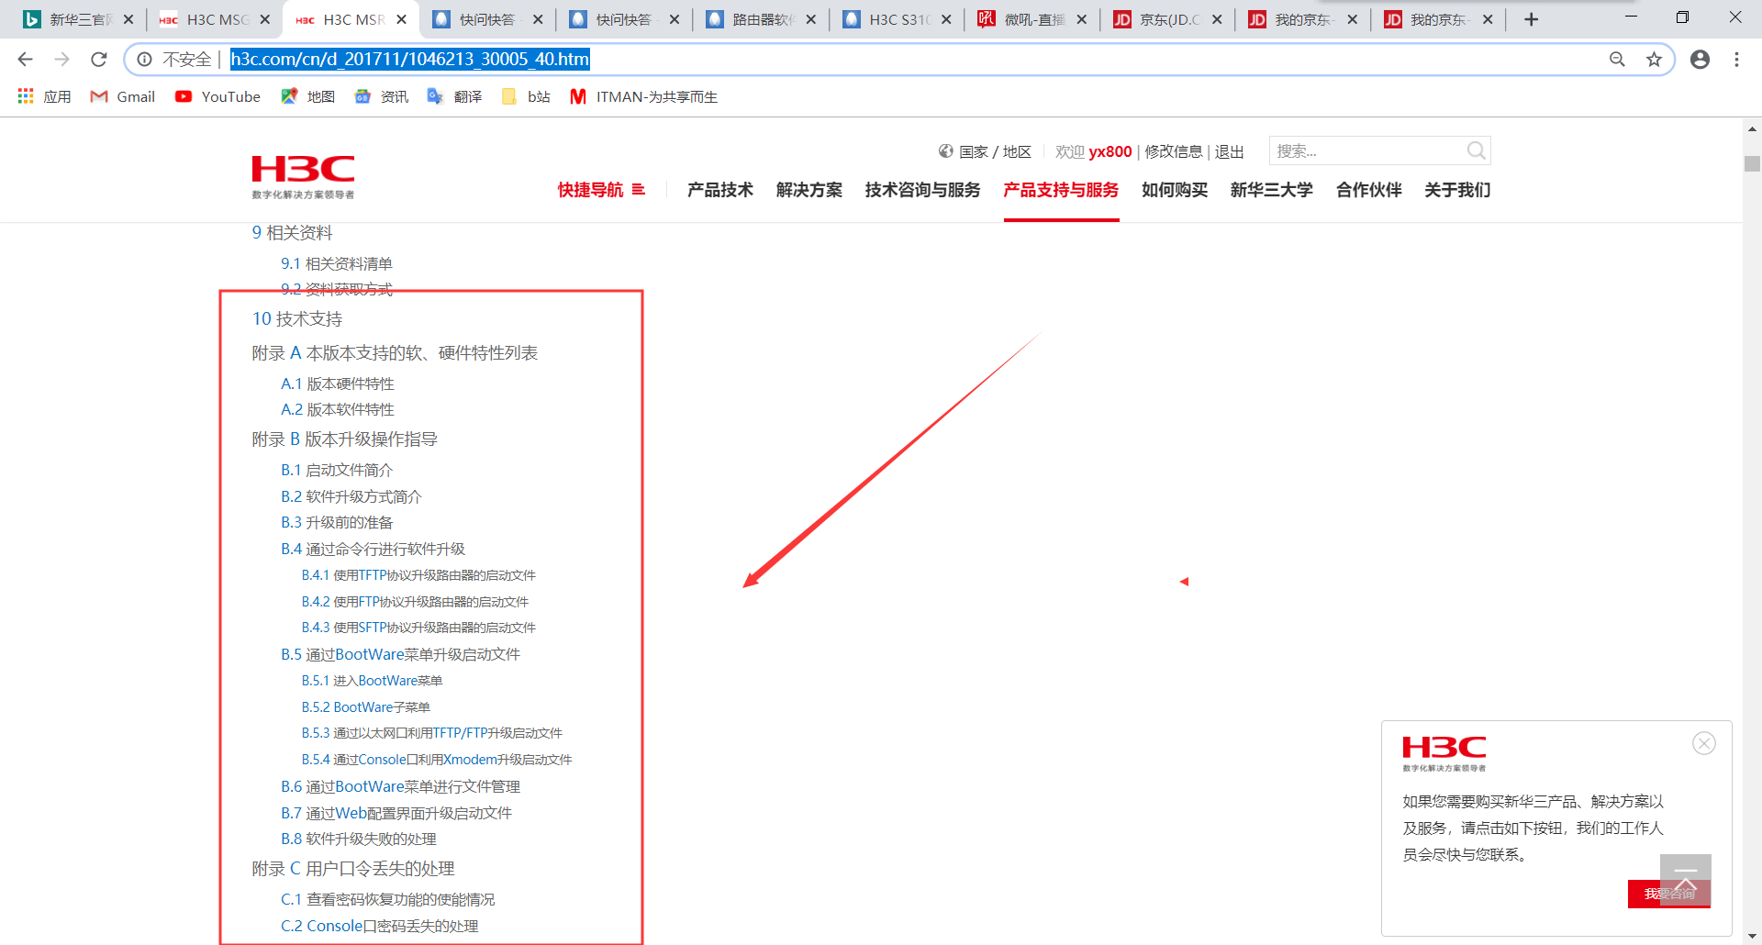Viewport: 1762px width, 945px height.
Task: Open the 新华三大学 menu
Action: 1272,190
